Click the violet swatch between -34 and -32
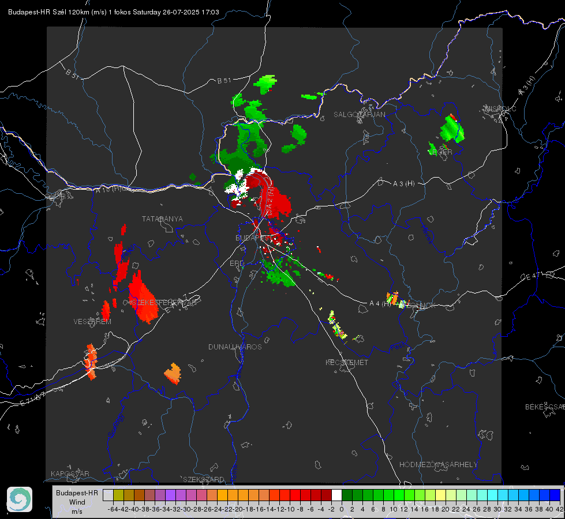Image resolution: width=565 pixels, height=519 pixels. coord(170,495)
